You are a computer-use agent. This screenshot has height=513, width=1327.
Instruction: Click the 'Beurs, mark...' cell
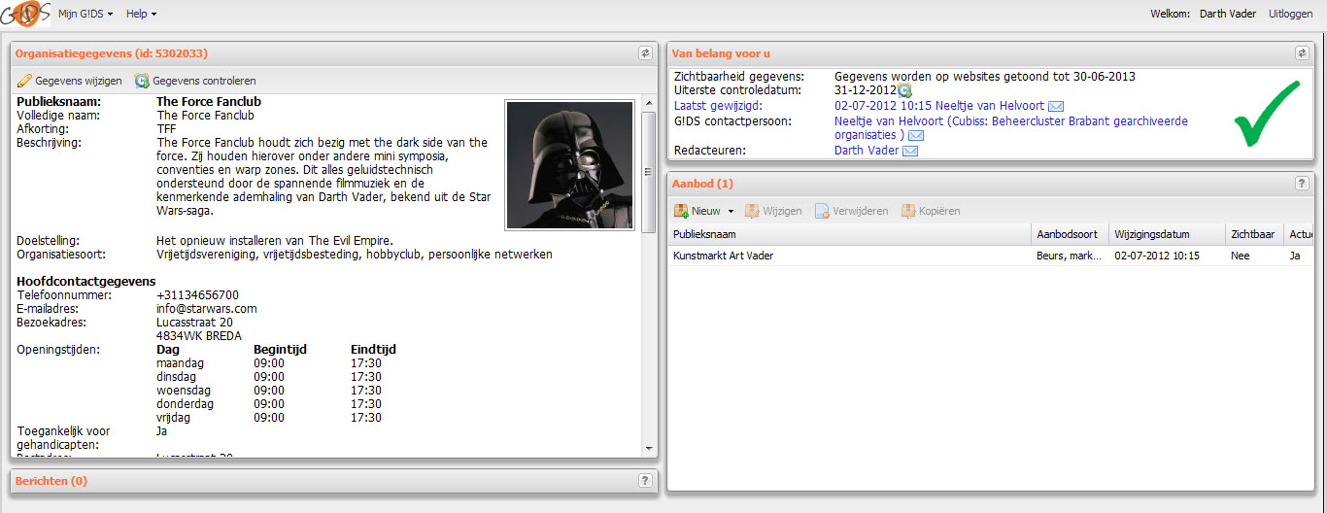[x=1070, y=256]
